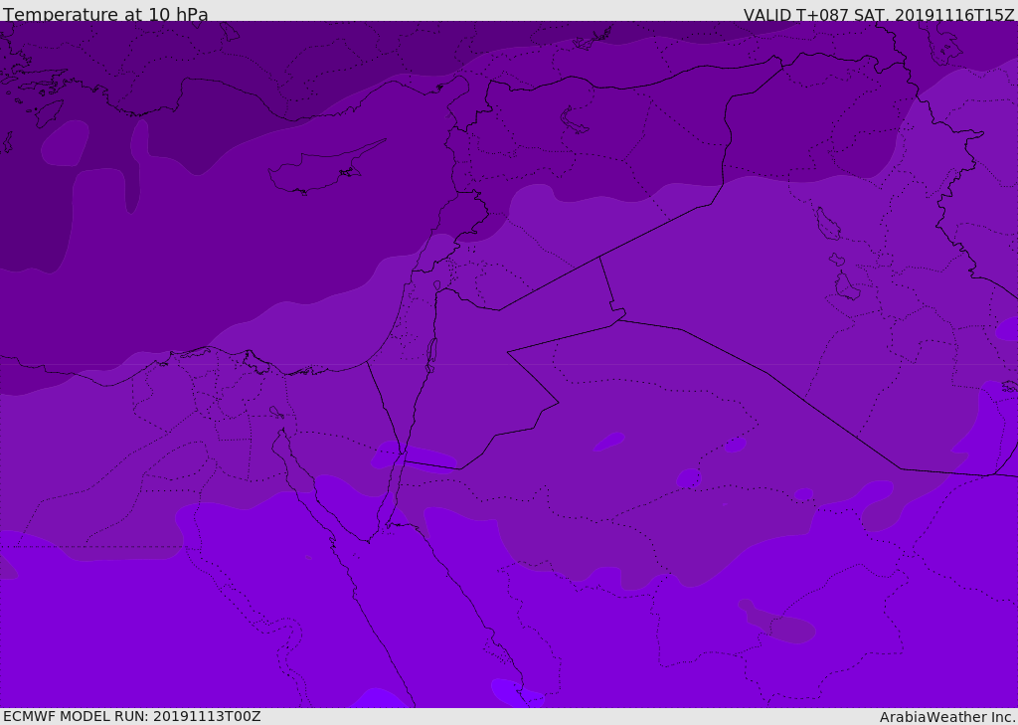Click the southernmost Iraqi lake, Razzaza
Screen dimensions: 1018x725
pos(846,287)
